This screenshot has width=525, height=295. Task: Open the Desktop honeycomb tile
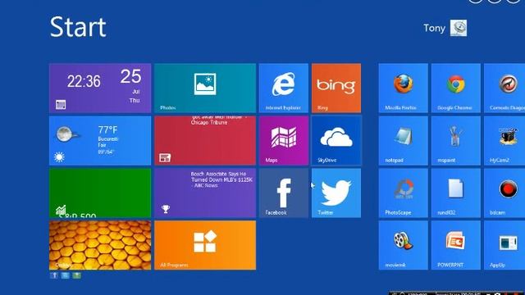tap(100, 245)
